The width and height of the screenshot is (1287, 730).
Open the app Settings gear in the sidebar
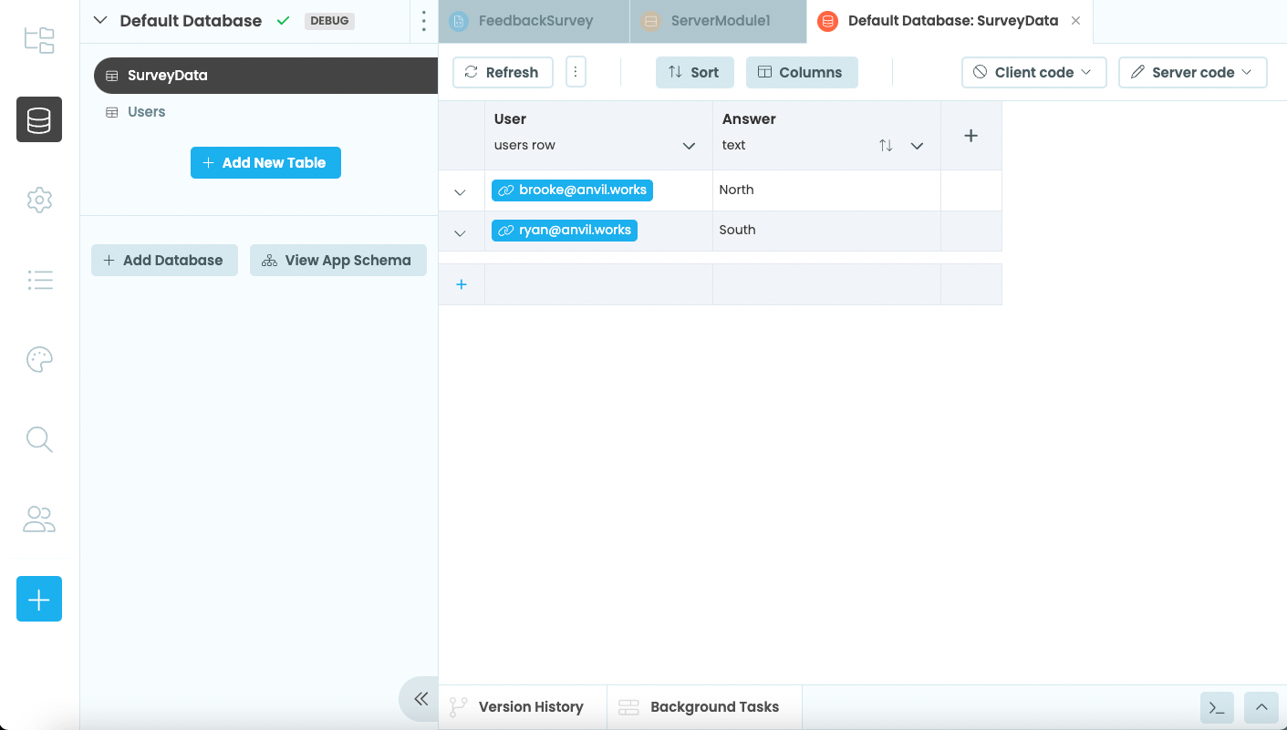pyautogui.click(x=38, y=200)
